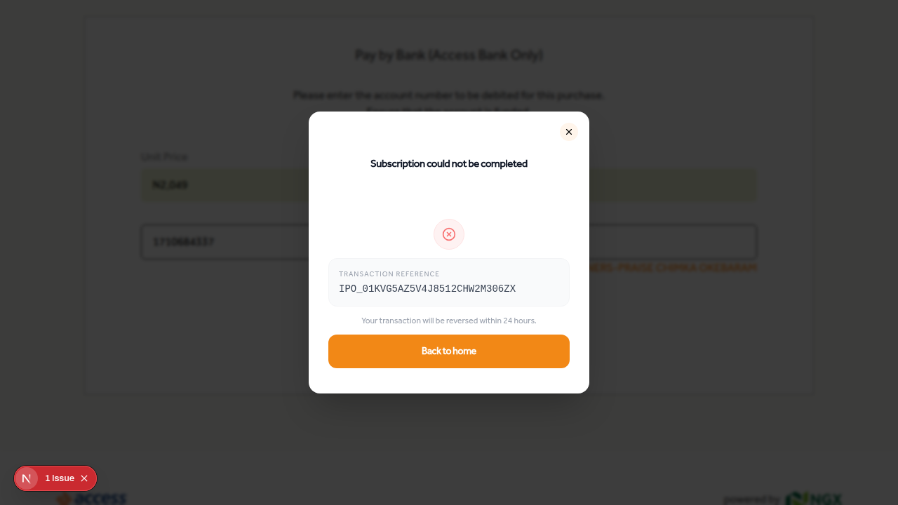Select the IPO transaction reference code
Image resolution: width=898 pixels, height=505 pixels.
pos(427,289)
